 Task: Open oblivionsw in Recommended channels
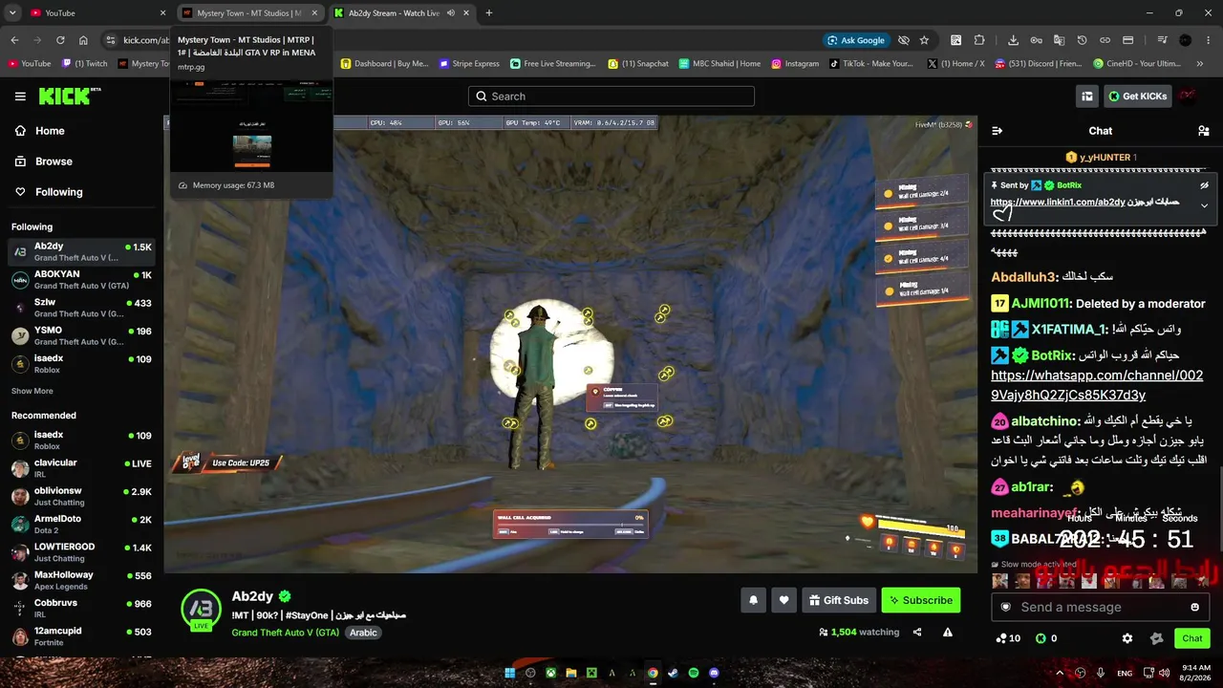click(x=82, y=495)
